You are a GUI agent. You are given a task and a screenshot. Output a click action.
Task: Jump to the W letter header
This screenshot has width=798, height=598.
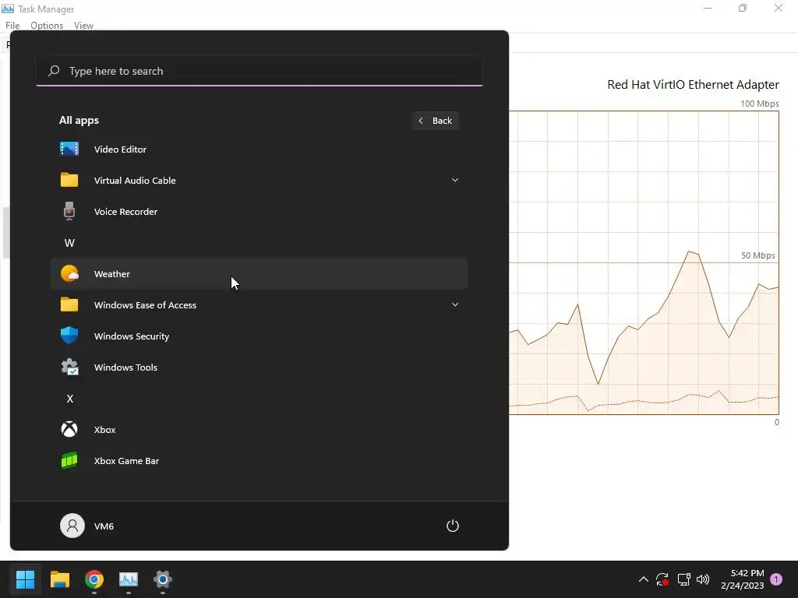pyautogui.click(x=69, y=243)
